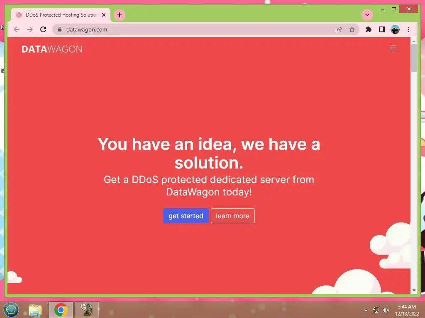Click the blue get started button
The width and height of the screenshot is (425, 318).
pyautogui.click(x=186, y=216)
